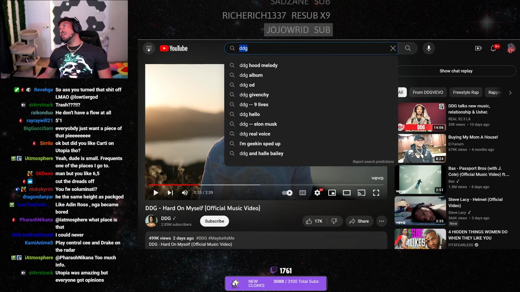Open the DDG channel name link
The image size is (520, 292).
pos(166,218)
